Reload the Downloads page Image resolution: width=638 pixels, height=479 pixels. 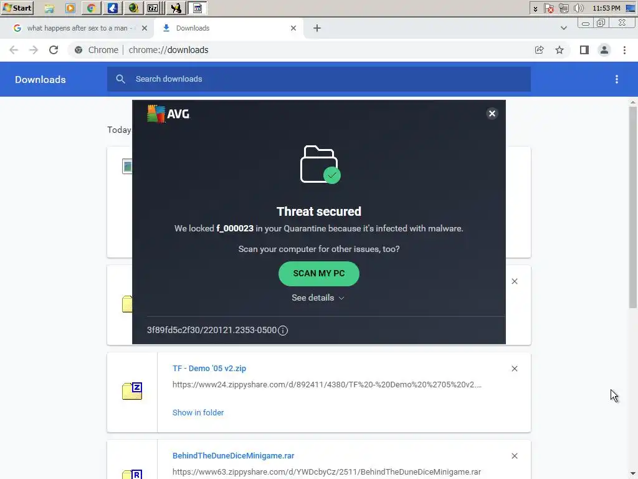54,50
